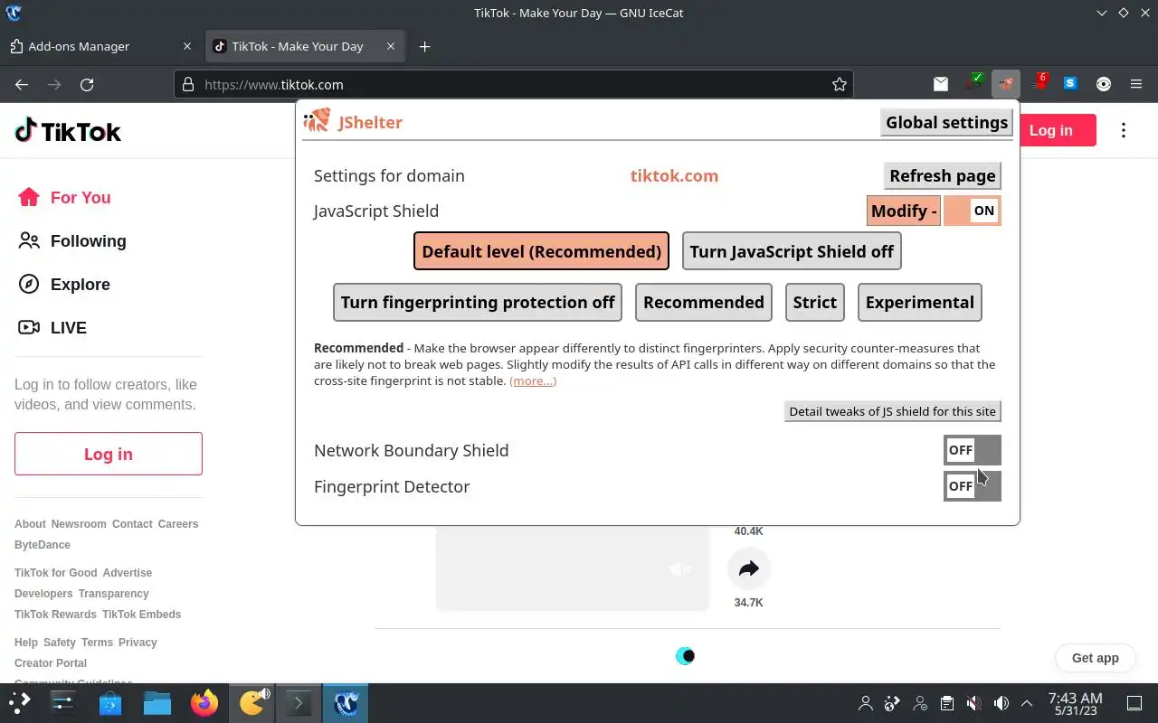Click the padlock site info icon
This screenshot has width=1158, height=723.
(188, 84)
